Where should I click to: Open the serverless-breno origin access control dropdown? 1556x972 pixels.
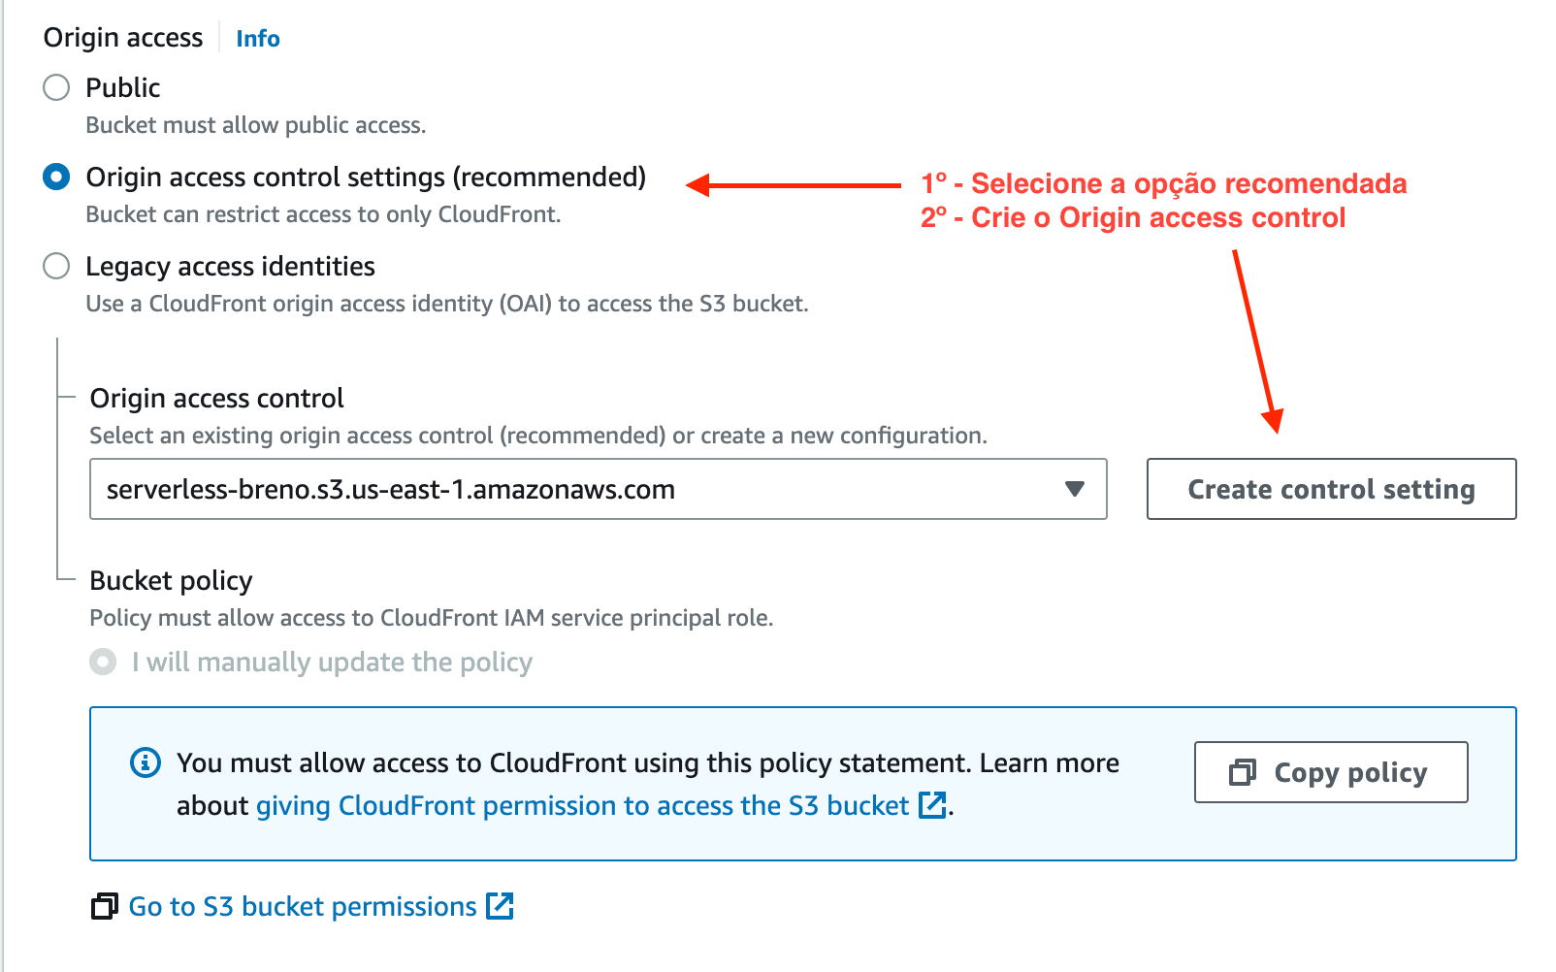click(582, 489)
